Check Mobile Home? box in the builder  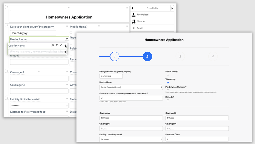(x=71, y=32)
